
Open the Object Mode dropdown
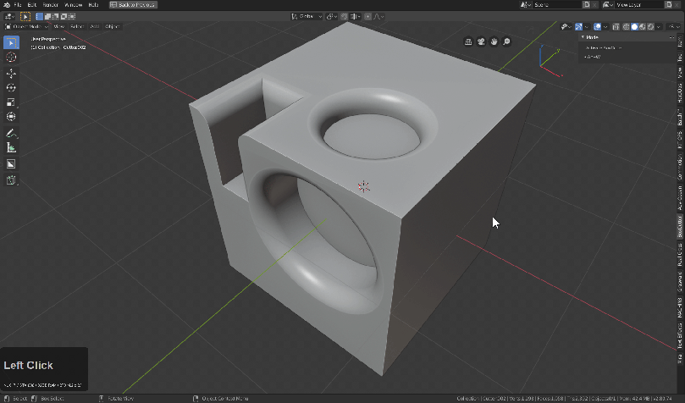[x=25, y=26]
